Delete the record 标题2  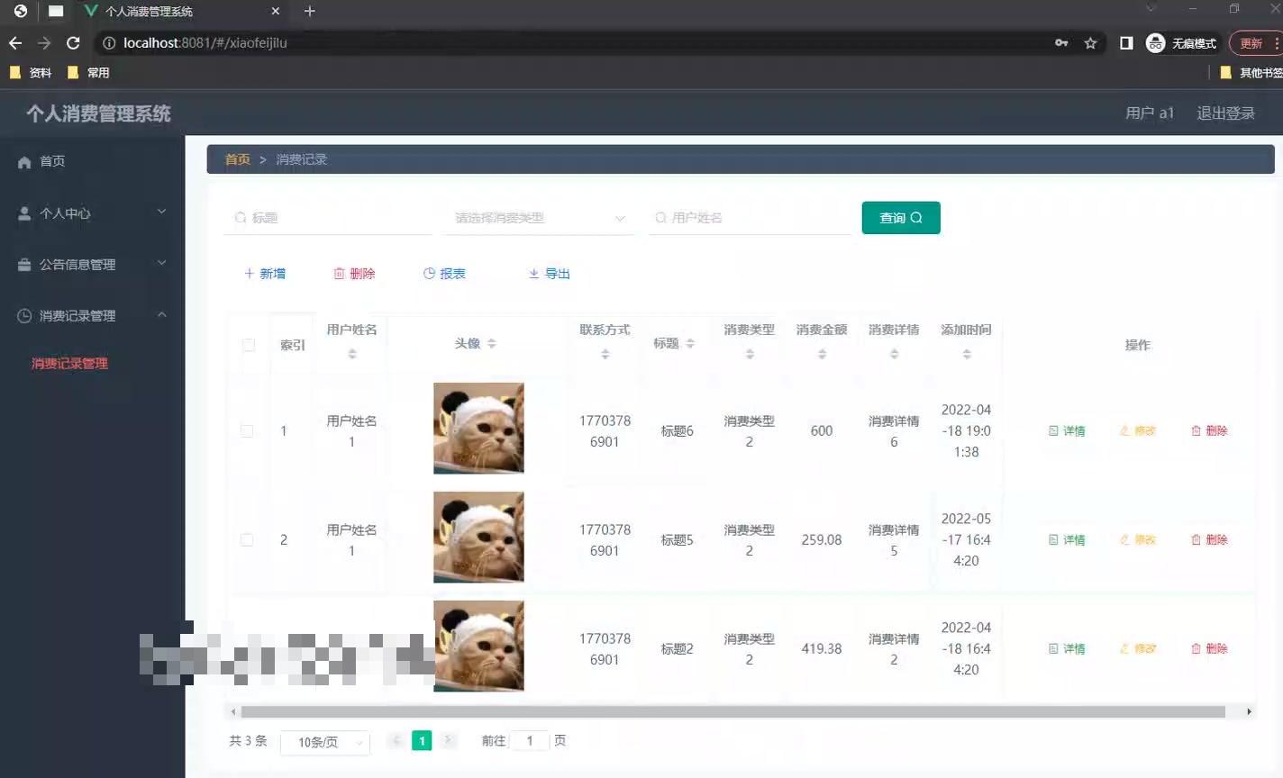tap(1208, 648)
